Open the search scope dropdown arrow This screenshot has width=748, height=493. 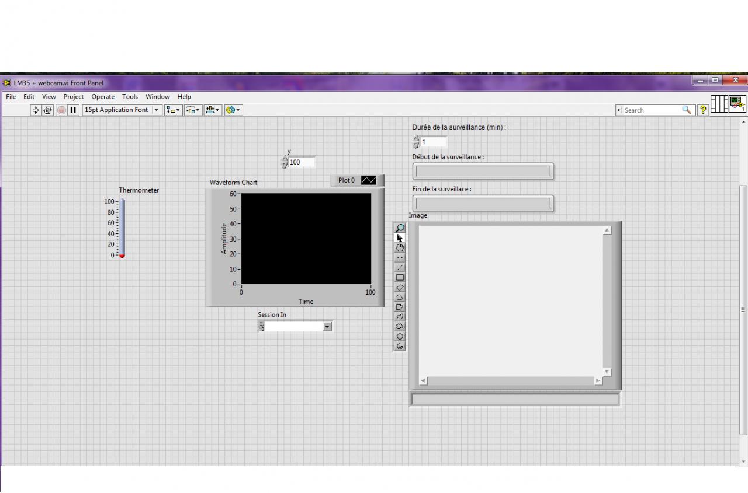point(619,110)
